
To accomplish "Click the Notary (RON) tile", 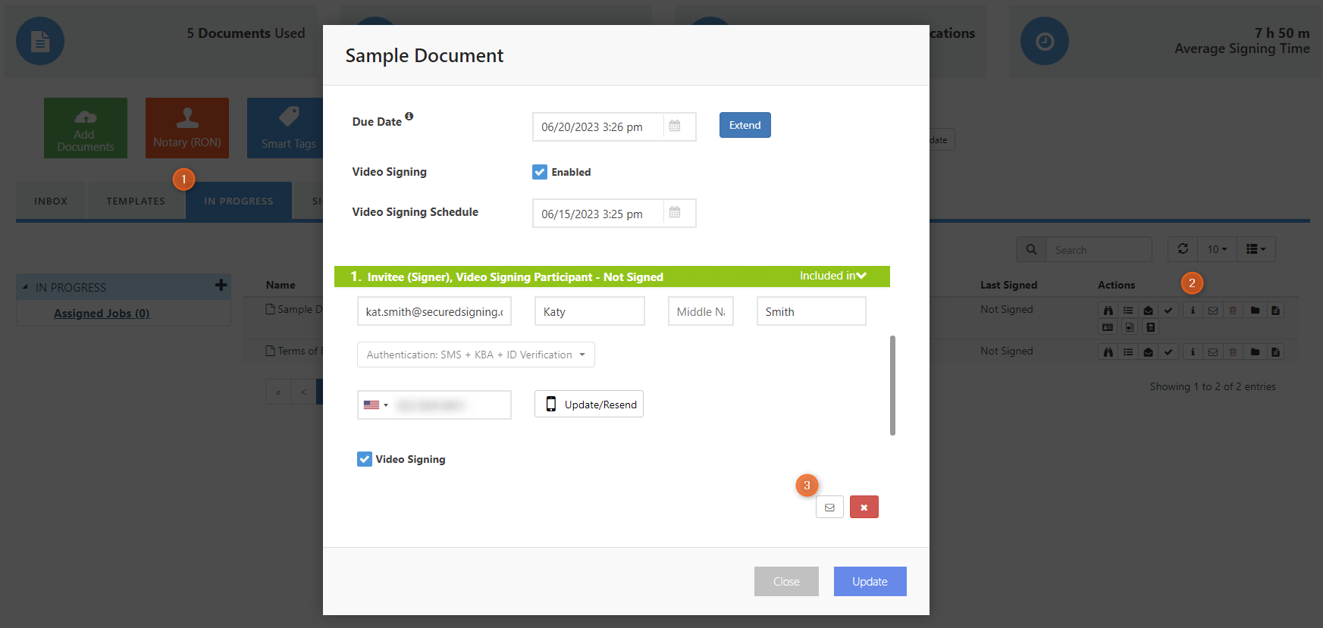I will [x=187, y=128].
